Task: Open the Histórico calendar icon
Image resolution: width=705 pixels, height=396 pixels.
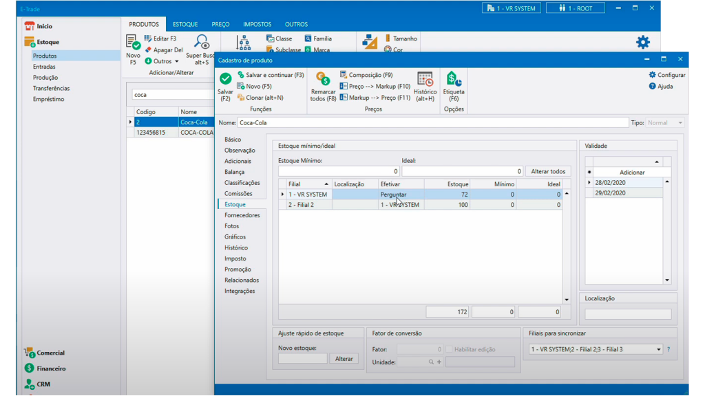Action: [x=425, y=79]
